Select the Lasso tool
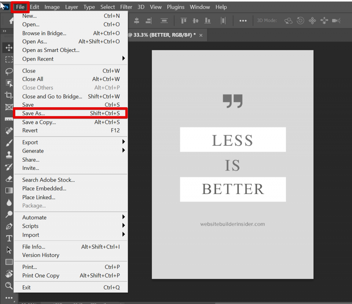Screen dimensions: 352x304 point(9,72)
